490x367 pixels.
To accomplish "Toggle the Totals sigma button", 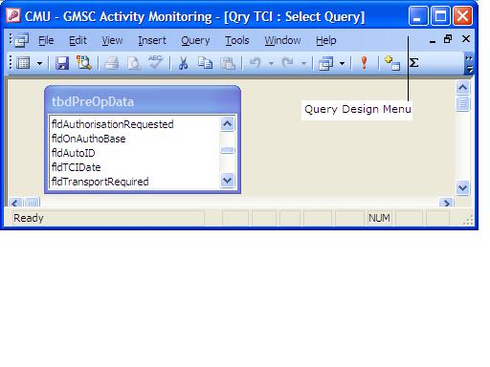I will point(413,62).
